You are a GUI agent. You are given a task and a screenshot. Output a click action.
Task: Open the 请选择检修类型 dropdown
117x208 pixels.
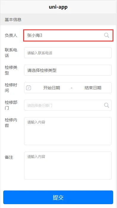tap(68, 70)
